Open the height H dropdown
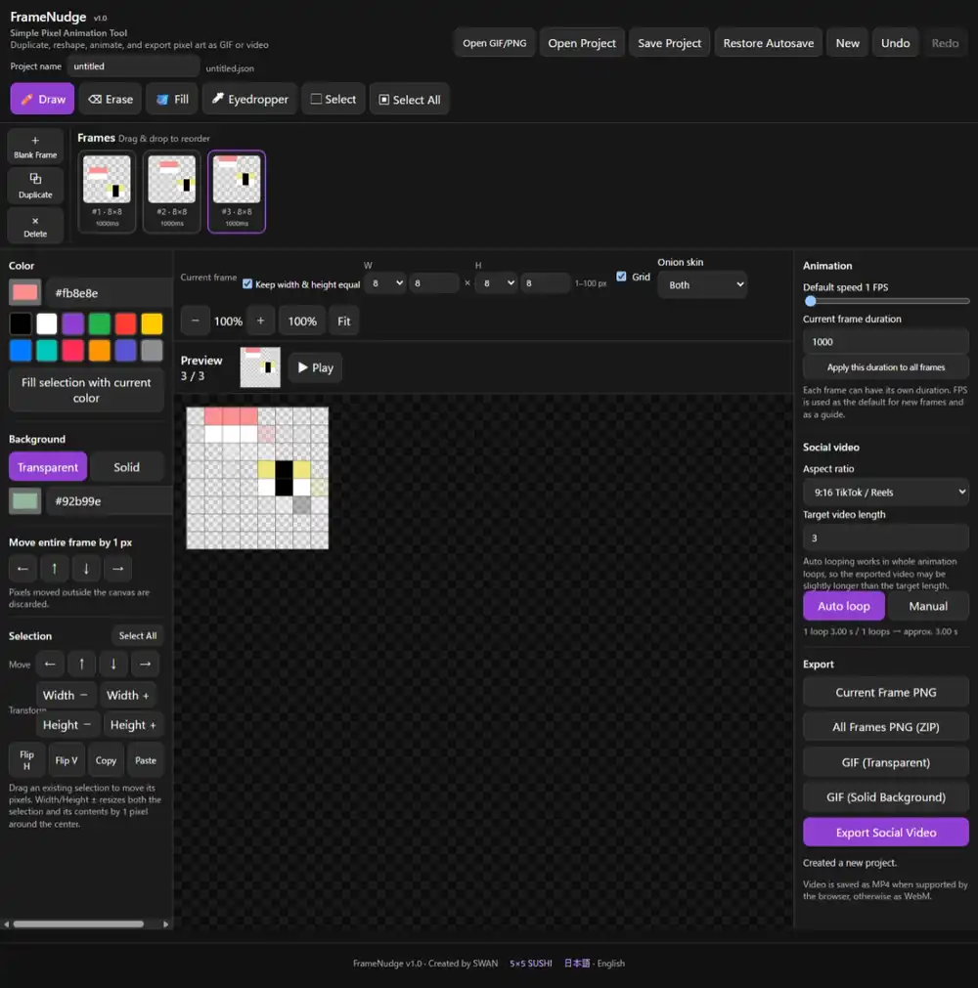The height and width of the screenshot is (988, 978). (x=498, y=283)
